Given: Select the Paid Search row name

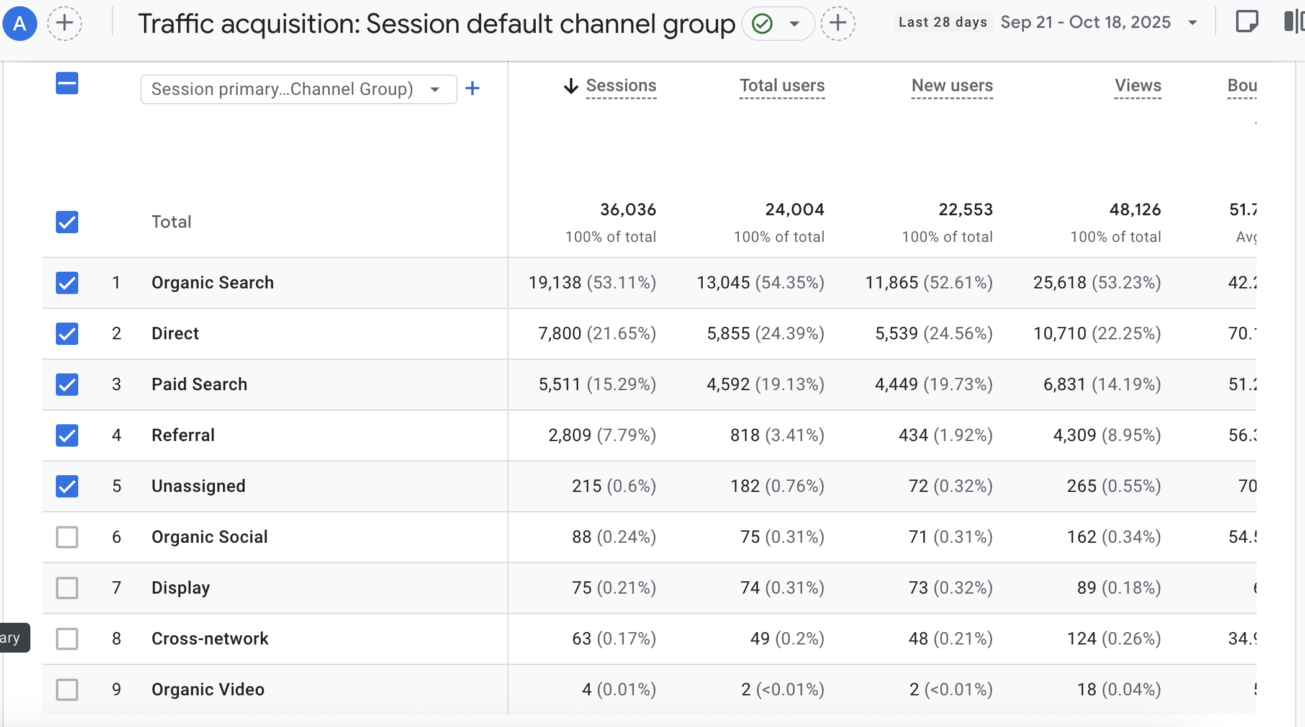Looking at the screenshot, I should (x=199, y=385).
